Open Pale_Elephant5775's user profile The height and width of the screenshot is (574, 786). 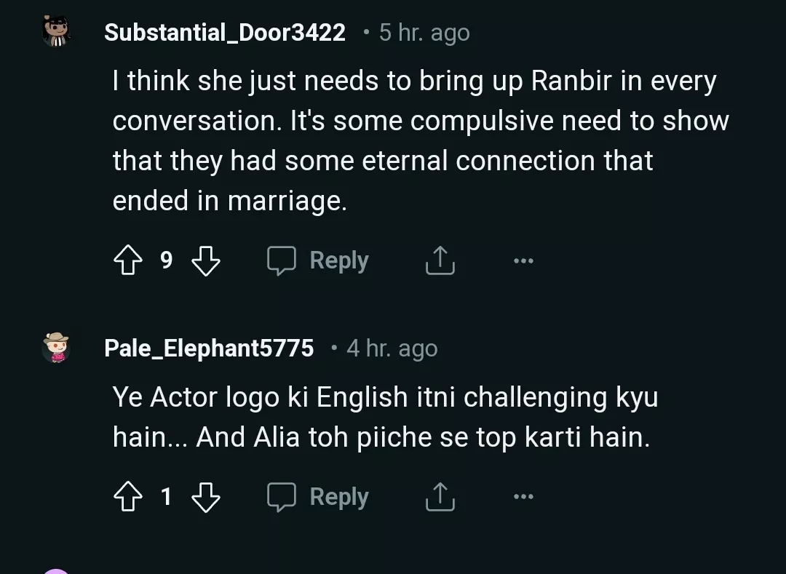pyautogui.click(x=209, y=348)
